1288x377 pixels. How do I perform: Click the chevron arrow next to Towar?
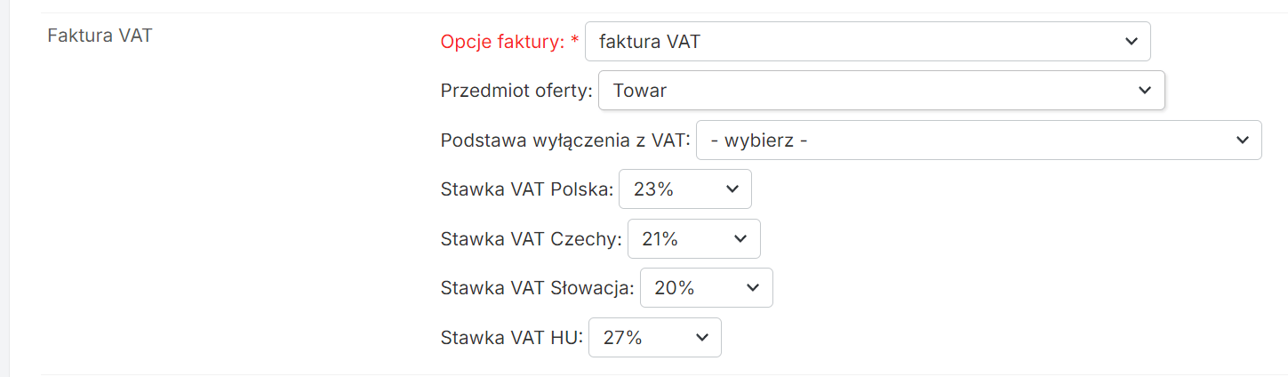tap(1144, 91)
